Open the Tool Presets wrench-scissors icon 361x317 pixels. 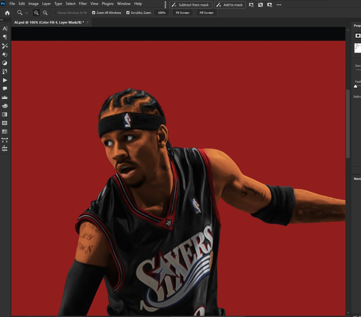pyautogui.click(x=5, y=46)
